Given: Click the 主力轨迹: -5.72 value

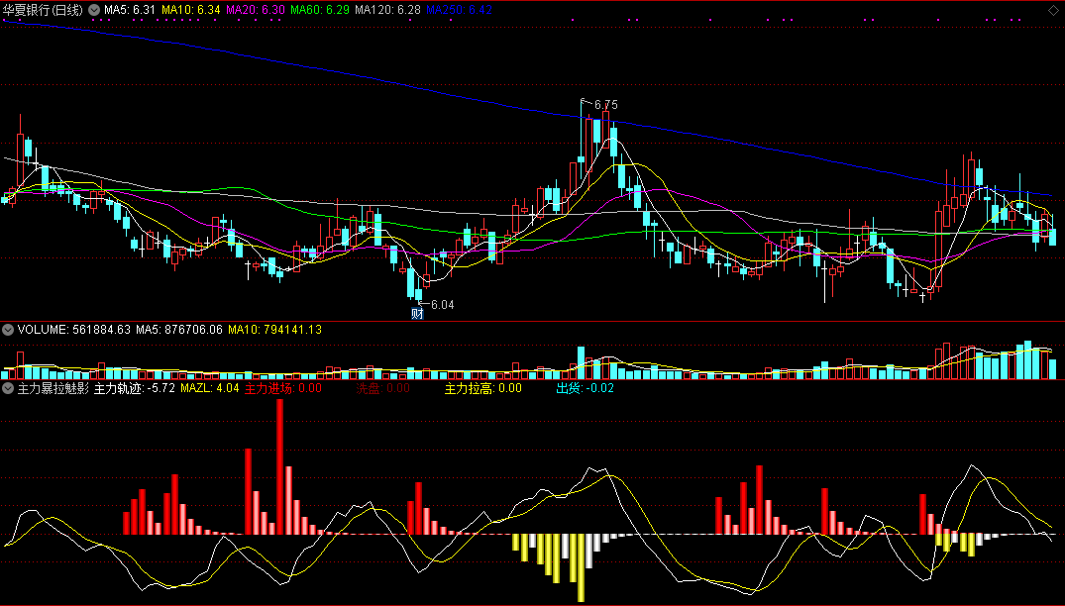Looking at the screenshot, I should [135, 388].
